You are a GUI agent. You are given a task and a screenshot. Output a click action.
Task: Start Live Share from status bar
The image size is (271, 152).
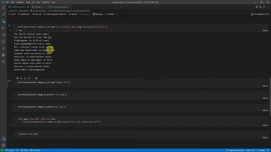pos(35,150)
